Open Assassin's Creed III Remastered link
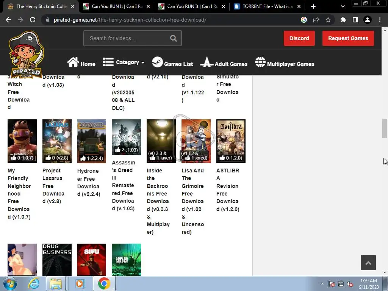The height and width of the screenshot is (291, 388). coord(124,186)
